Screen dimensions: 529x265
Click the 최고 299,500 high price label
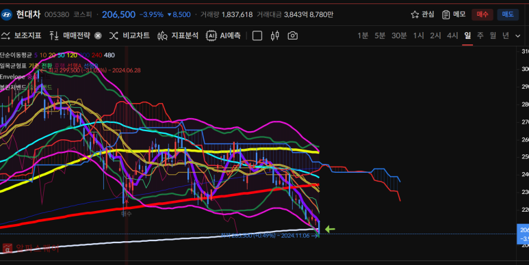[94, 70]
